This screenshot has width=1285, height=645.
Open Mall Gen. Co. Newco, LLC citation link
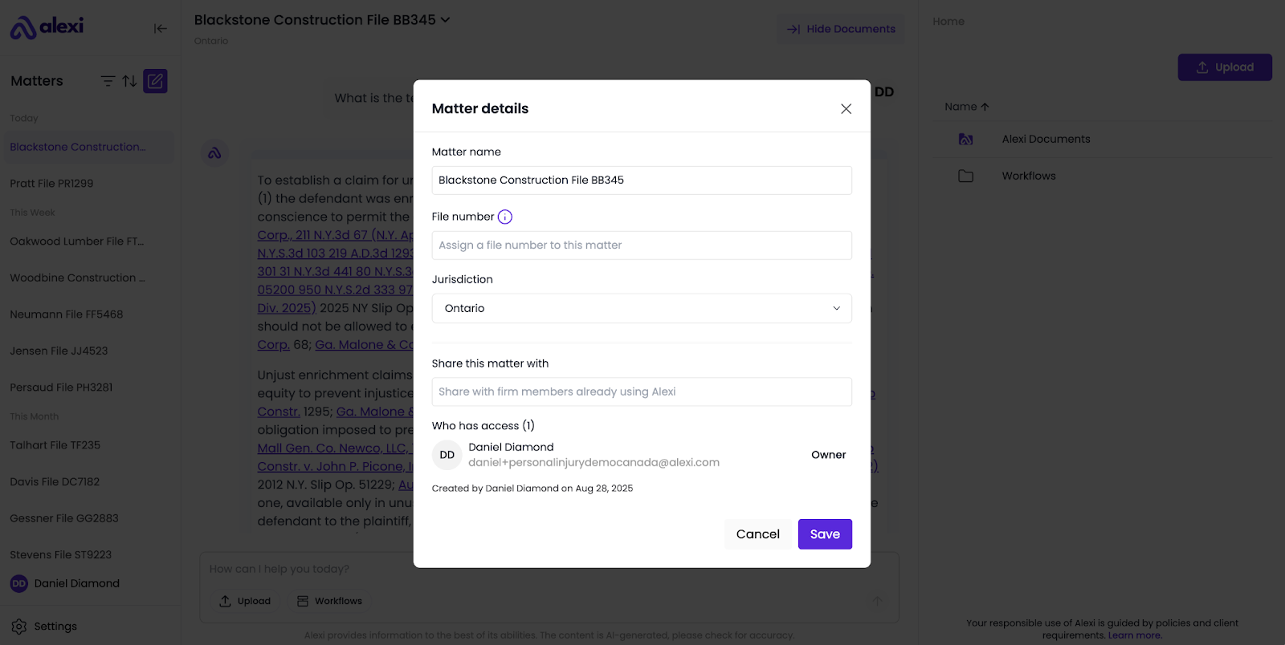pyautogui.click(x=335, y=448)
